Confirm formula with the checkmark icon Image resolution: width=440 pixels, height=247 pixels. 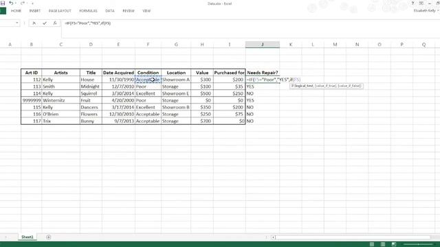coord(44,23)
